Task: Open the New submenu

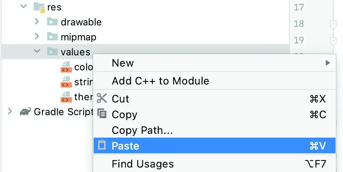Action: point(215,63)
